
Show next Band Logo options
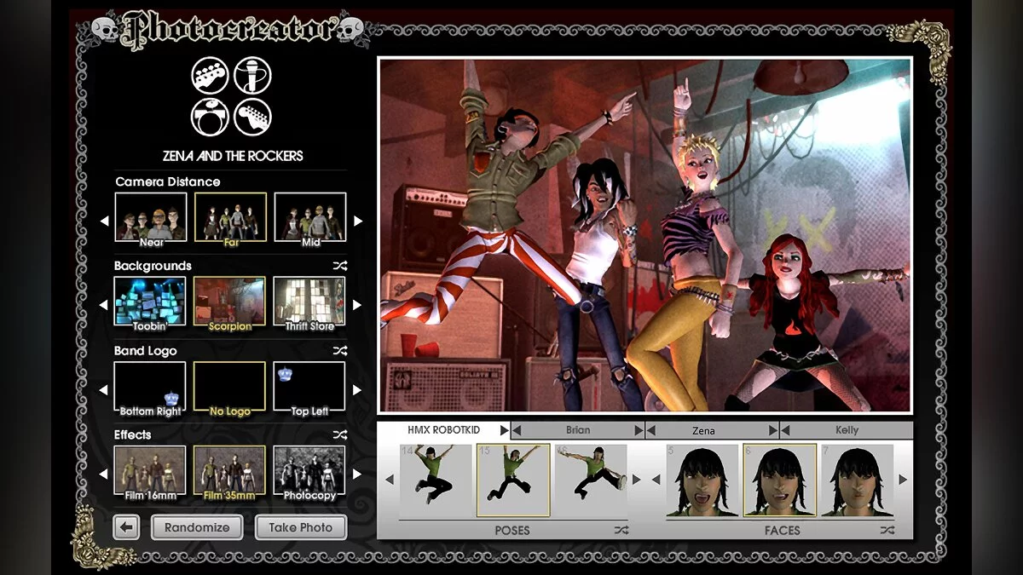coord(358,390)
